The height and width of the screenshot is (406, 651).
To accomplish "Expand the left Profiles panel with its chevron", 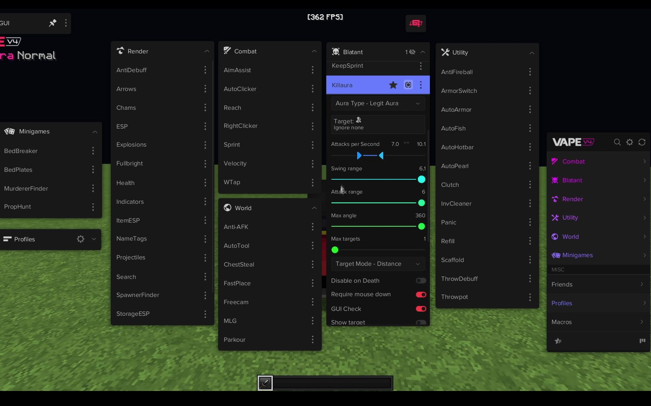I will coord(94,239).
